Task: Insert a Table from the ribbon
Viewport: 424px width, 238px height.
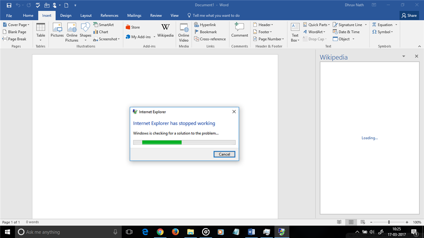Action: pos(41,32)
